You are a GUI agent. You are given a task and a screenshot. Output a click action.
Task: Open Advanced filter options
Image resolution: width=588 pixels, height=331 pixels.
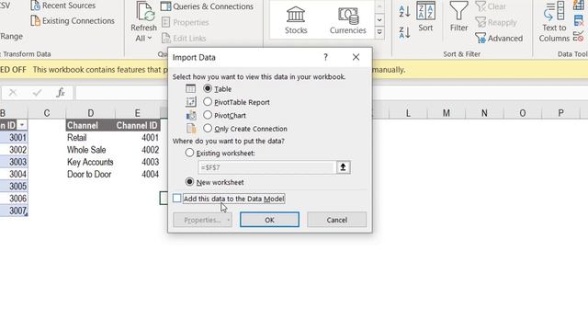(x=499, y=39)
